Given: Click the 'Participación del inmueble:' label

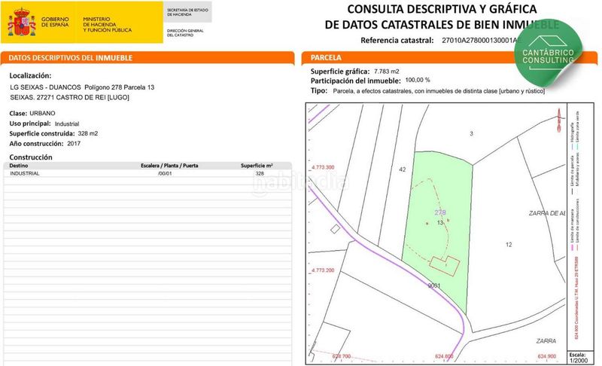Looking at the screenshot, I should click(355, 81).
